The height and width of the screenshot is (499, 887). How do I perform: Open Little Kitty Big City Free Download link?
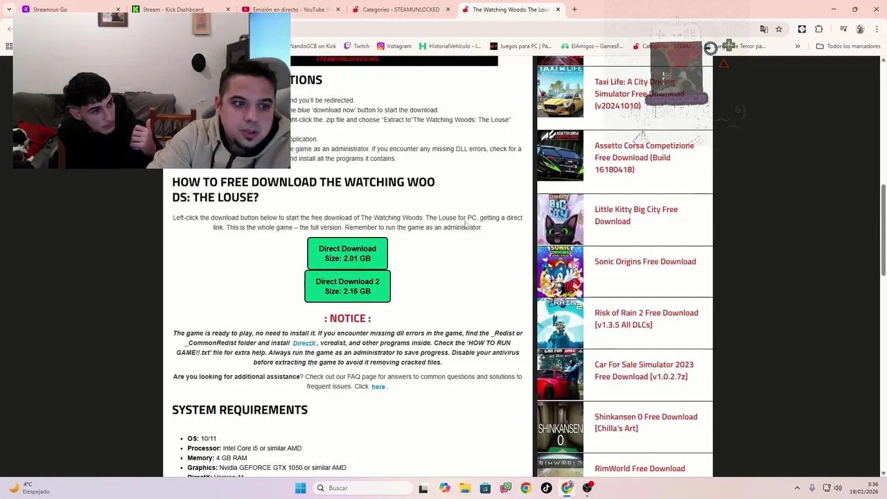(x=636, y=215)
